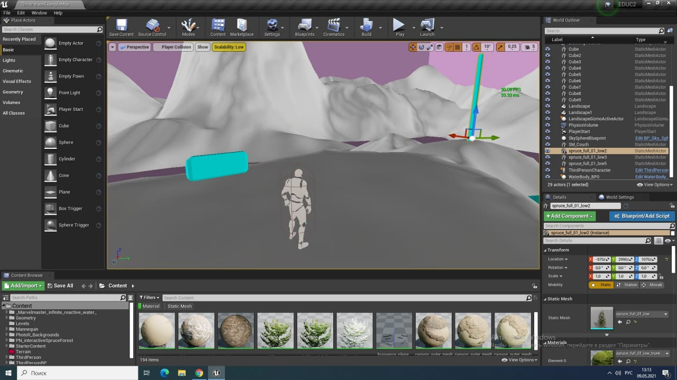This screenshot has height=380, width=677.
Task: Open the rotation snap angle 10° dropdown
Action: tap(487, 47)
